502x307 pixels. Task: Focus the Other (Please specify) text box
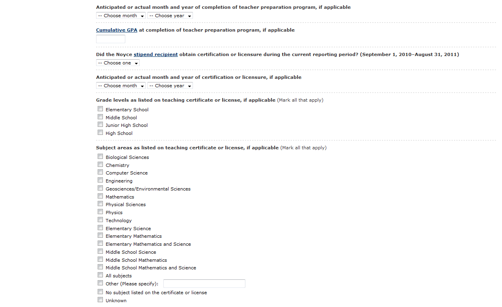coord(204,283)
